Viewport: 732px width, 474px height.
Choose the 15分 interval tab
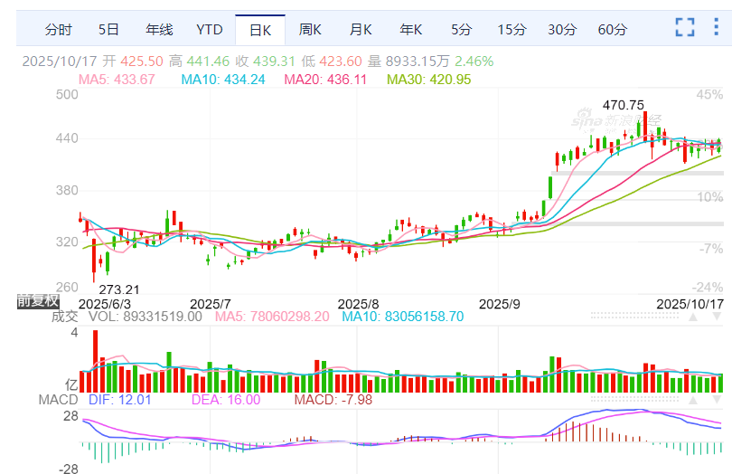[x=511, y=30]
